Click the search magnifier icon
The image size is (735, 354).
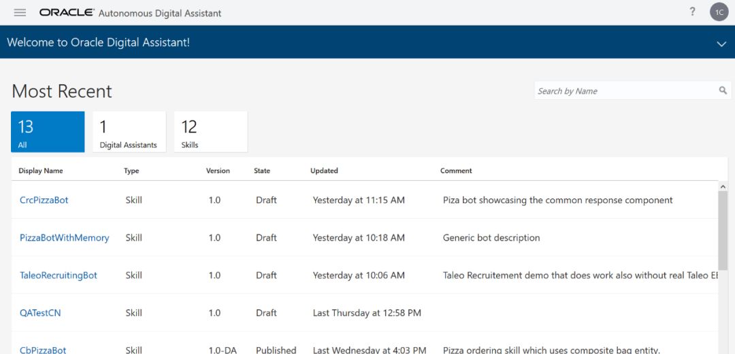(723, 90)
